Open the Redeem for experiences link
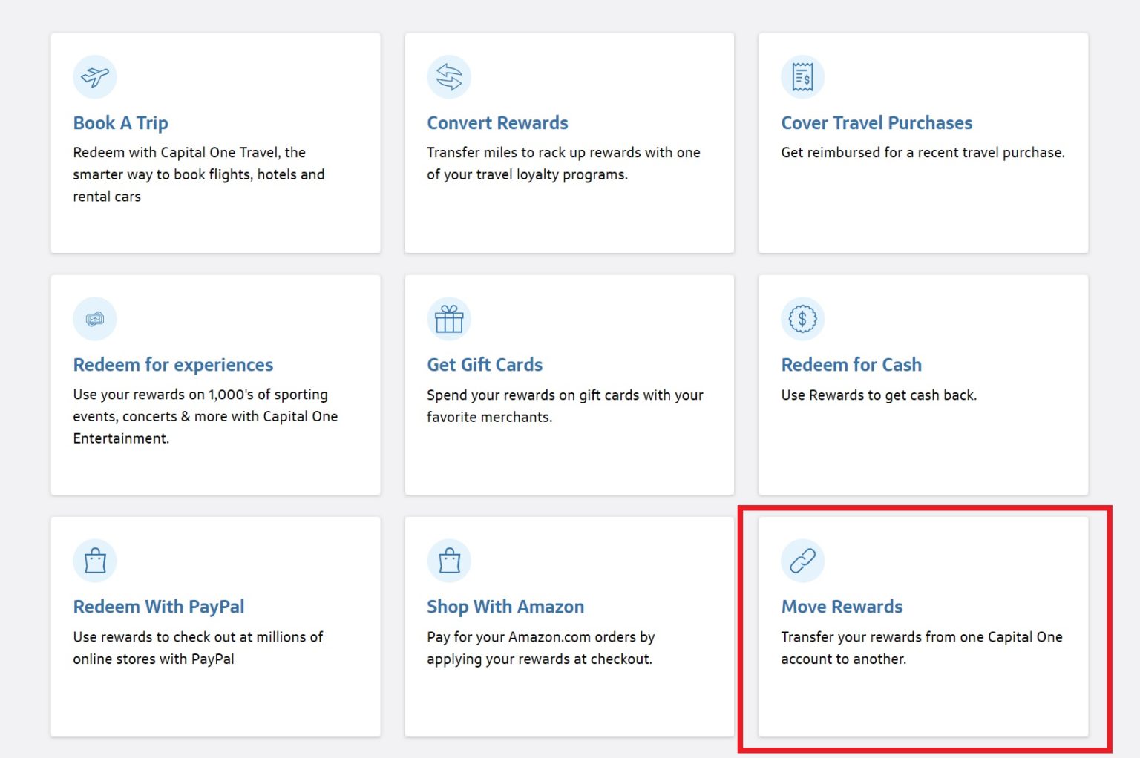Viewport: 1140px width, 758px height. tap(173, 365)
